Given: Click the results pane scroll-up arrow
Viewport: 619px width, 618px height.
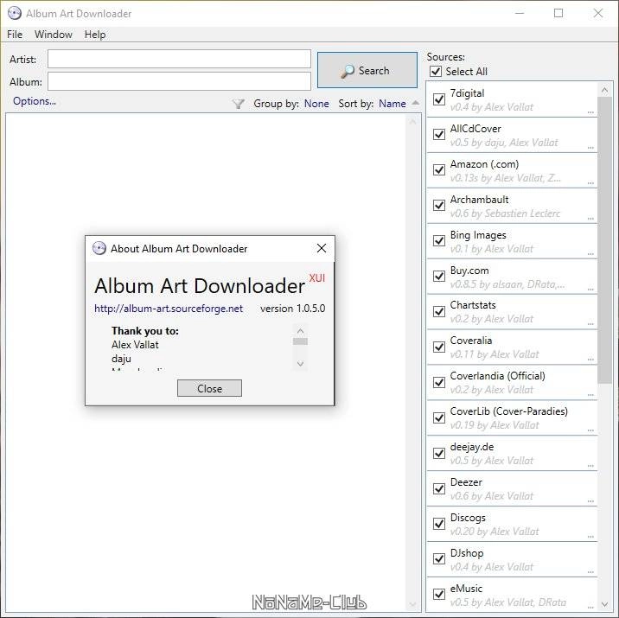Looking at the screenshot, I should (412, 122).
